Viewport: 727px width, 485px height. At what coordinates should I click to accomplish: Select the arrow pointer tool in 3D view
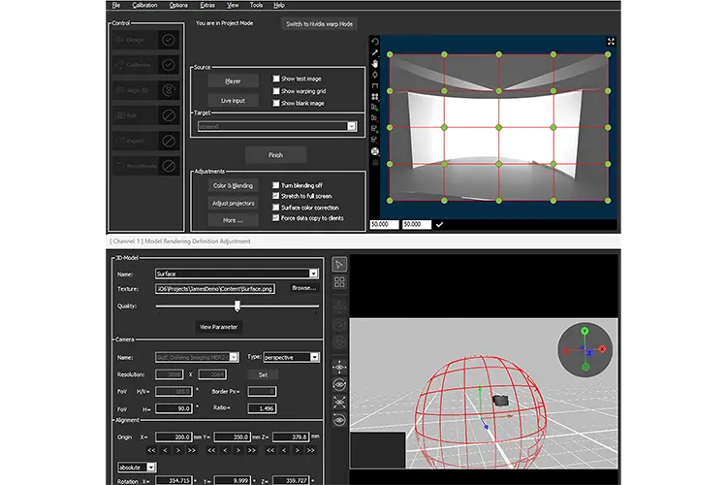click(339, 265)
